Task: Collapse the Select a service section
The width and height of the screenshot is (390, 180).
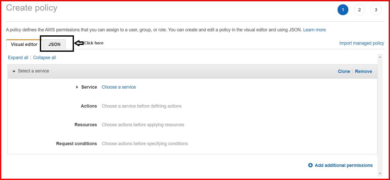Action: click(x=14, y=71)
